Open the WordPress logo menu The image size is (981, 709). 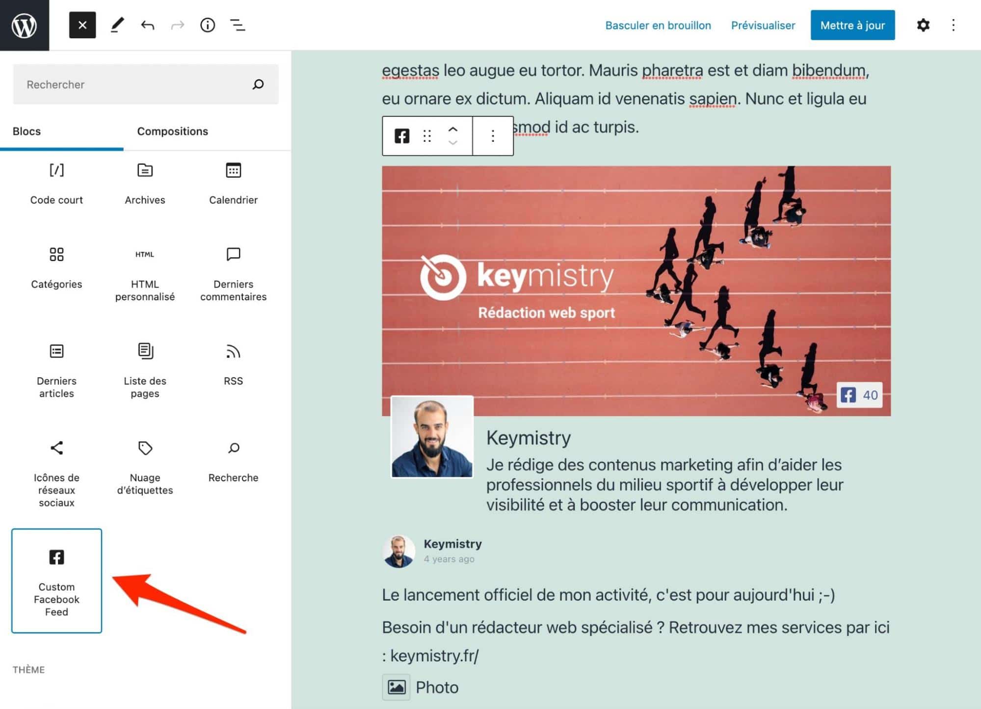pyautogui.click(x=25, y=25)
